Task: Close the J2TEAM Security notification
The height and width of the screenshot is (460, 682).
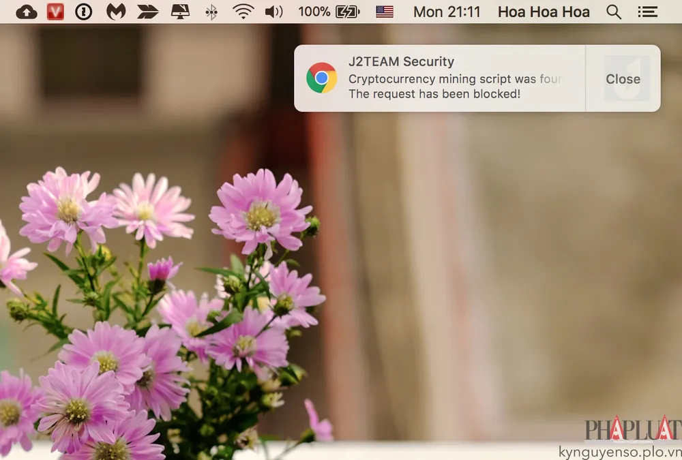Action: 623,79
